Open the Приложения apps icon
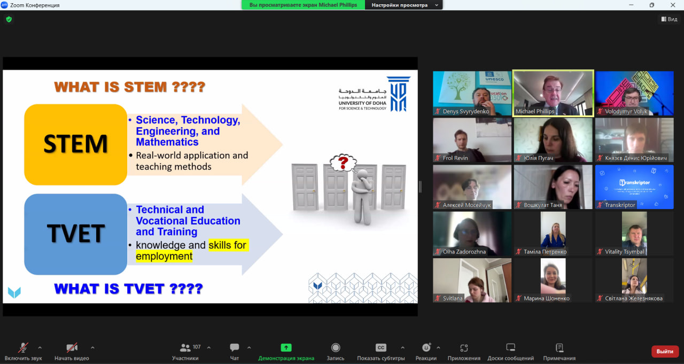 pyautogui.click(x=464, y=348)
